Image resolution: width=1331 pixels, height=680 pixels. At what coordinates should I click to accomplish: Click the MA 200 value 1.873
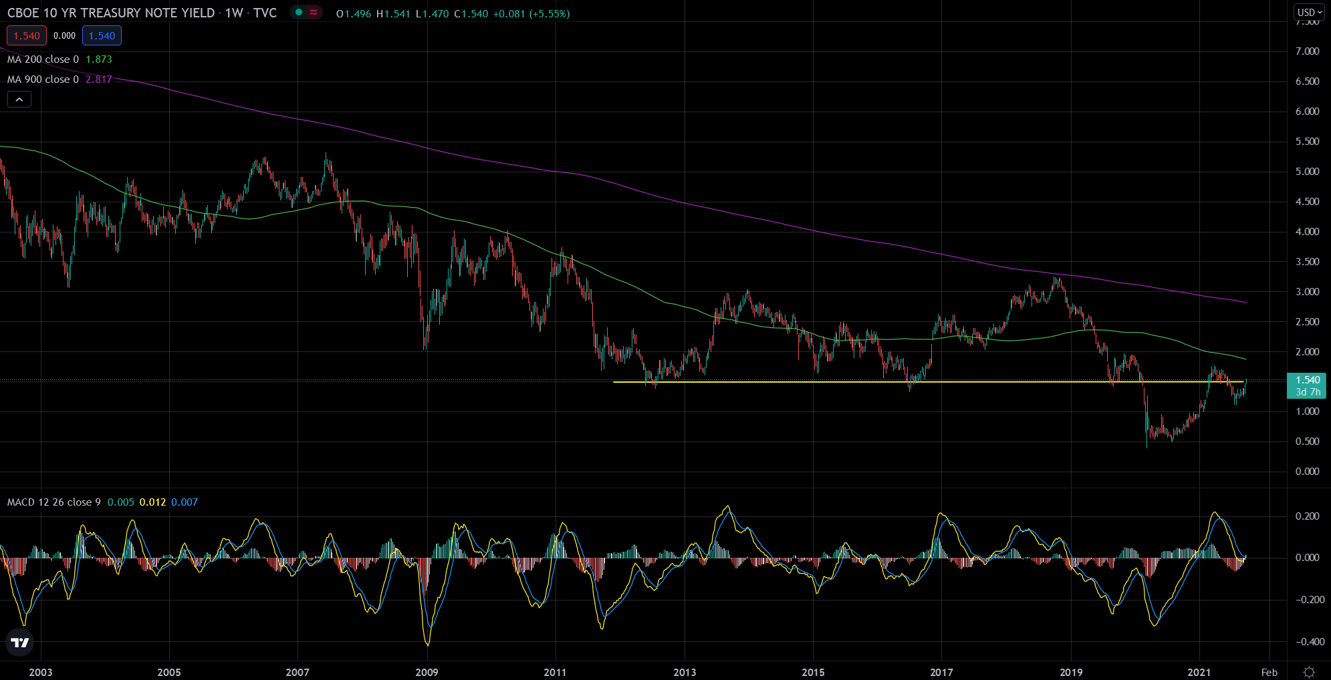(x=99, y=59)
